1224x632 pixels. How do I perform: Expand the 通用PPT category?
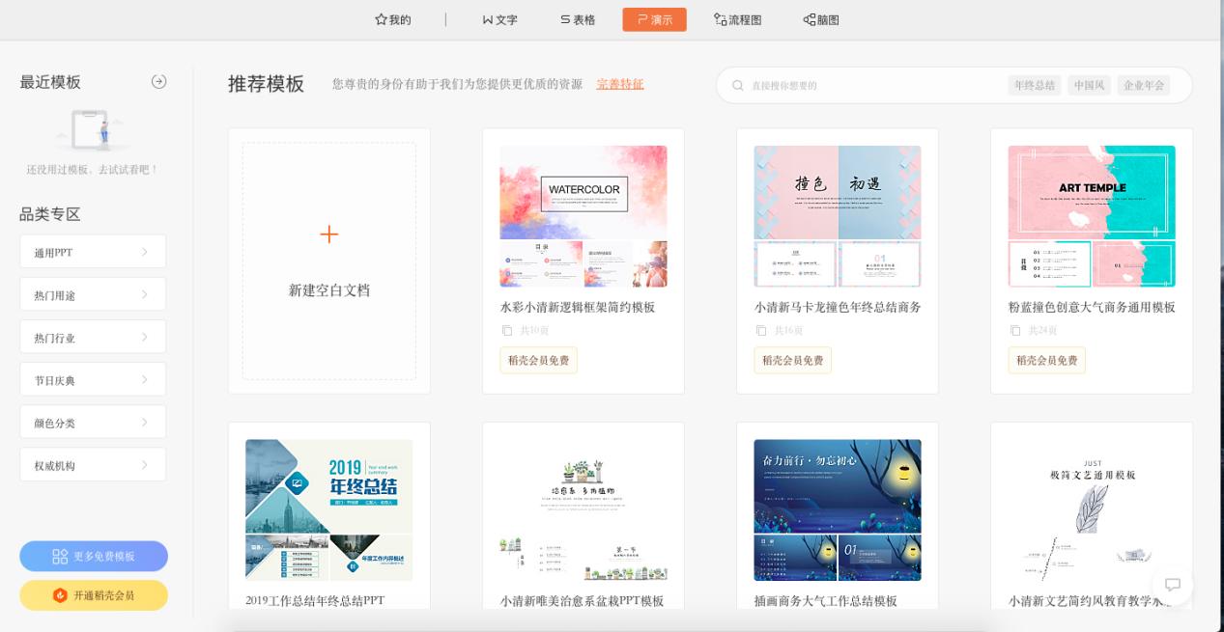(x=93, y=251)
